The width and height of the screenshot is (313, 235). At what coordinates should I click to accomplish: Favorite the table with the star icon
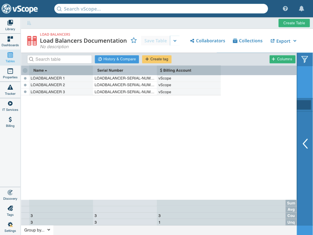click(134, 41)
